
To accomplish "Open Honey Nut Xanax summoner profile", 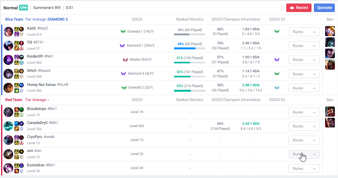I will pos(48,85).
